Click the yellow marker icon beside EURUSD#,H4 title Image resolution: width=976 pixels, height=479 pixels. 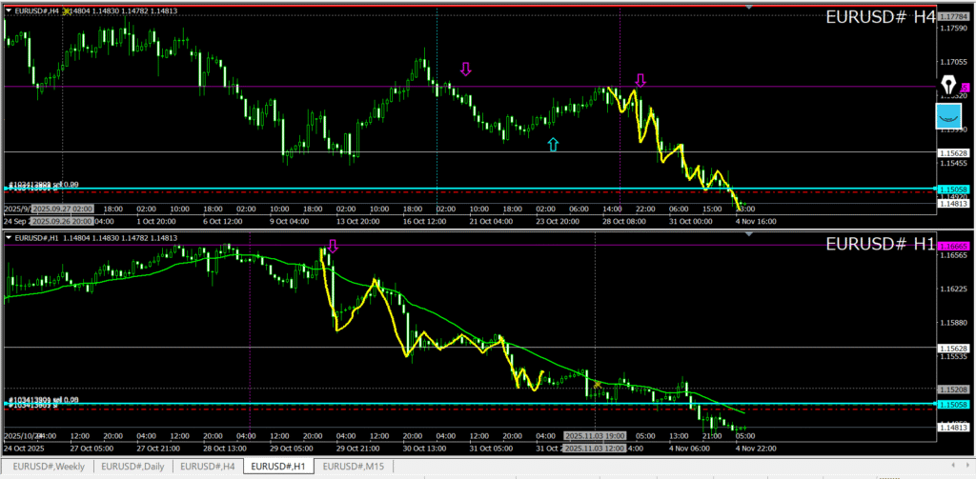(x=68, y=10)
